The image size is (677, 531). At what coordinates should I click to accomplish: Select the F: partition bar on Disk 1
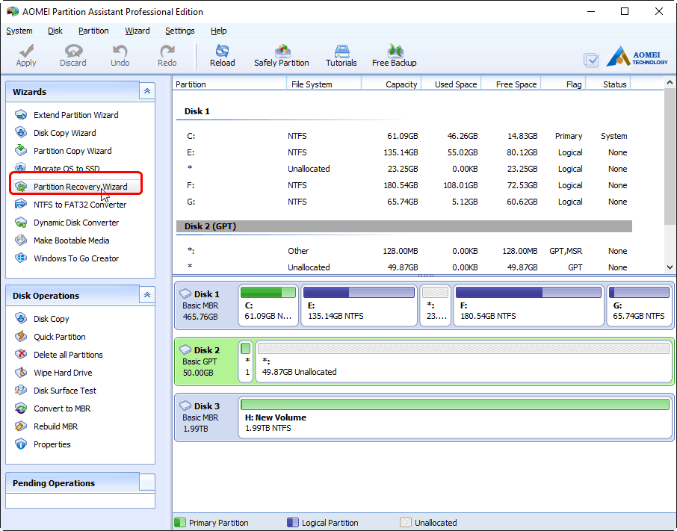528,305
